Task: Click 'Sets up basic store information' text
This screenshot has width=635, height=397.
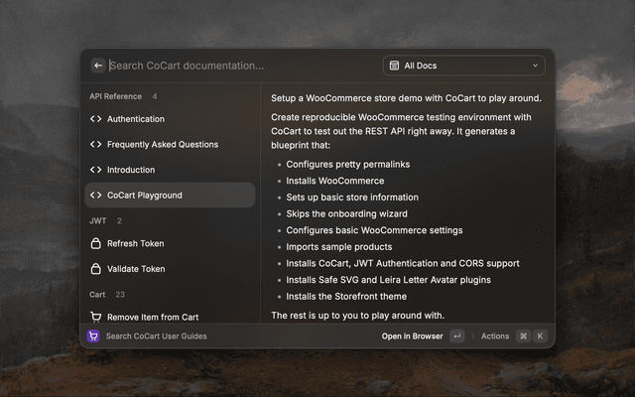Action: (x=352, y=198)
